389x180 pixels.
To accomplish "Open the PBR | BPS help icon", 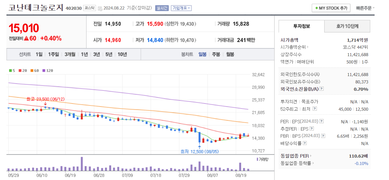I will 323,136.
